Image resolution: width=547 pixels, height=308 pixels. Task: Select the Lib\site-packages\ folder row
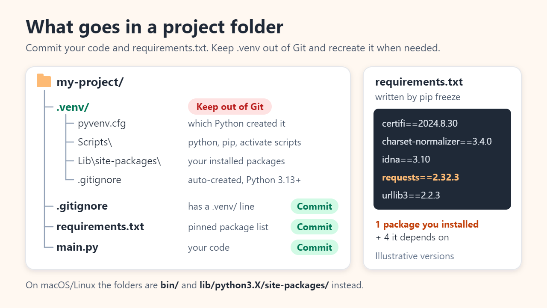coord(119,161)
